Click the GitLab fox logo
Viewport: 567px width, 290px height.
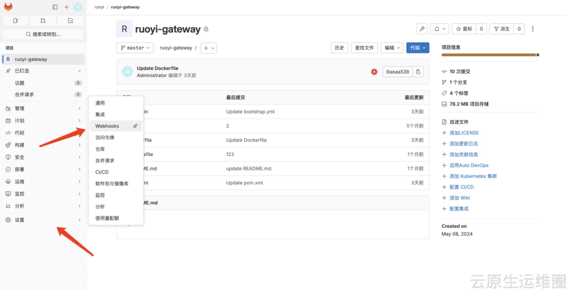pos(8,7)
